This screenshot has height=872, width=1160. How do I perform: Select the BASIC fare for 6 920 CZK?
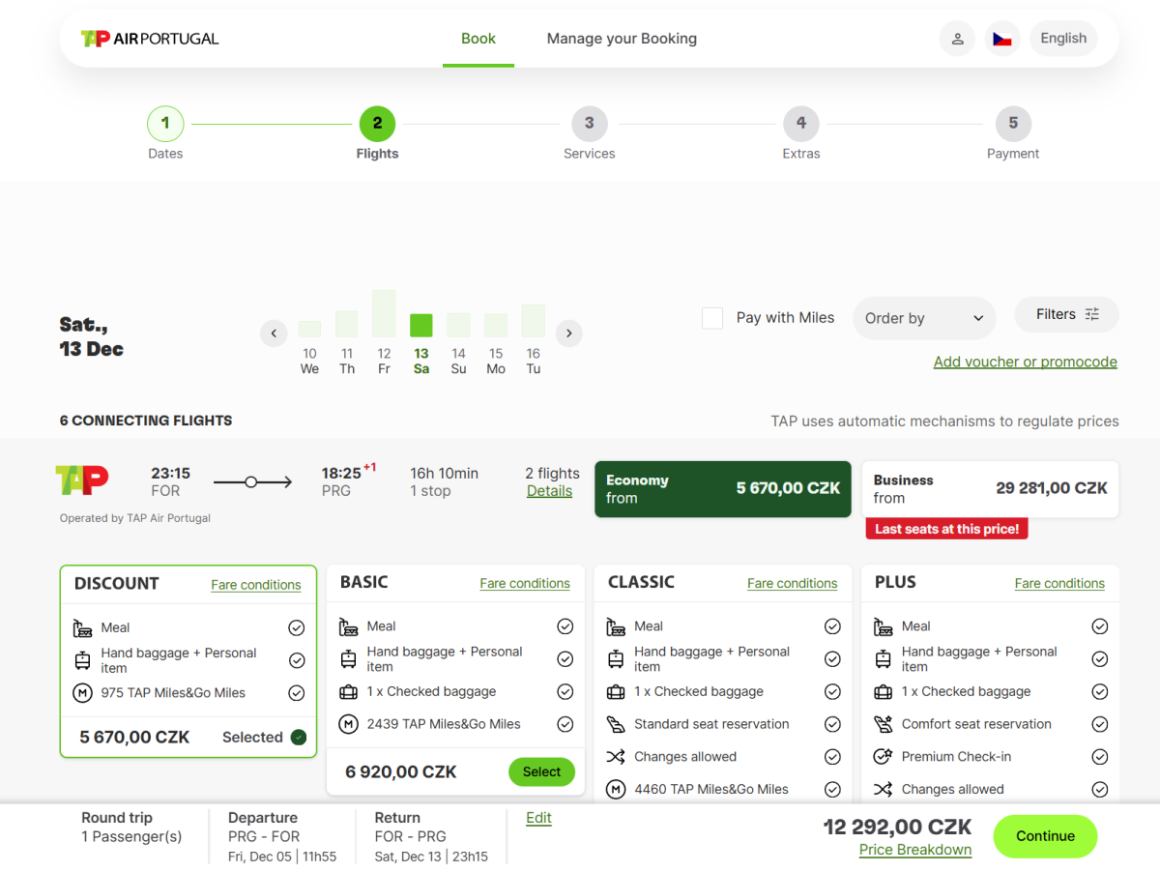click(x=541, y=771)
